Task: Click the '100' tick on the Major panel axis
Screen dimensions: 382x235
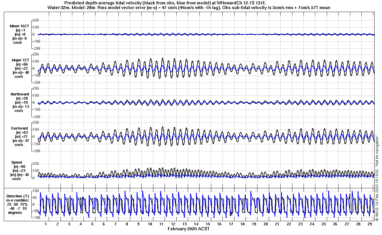Action: [36, 61]
